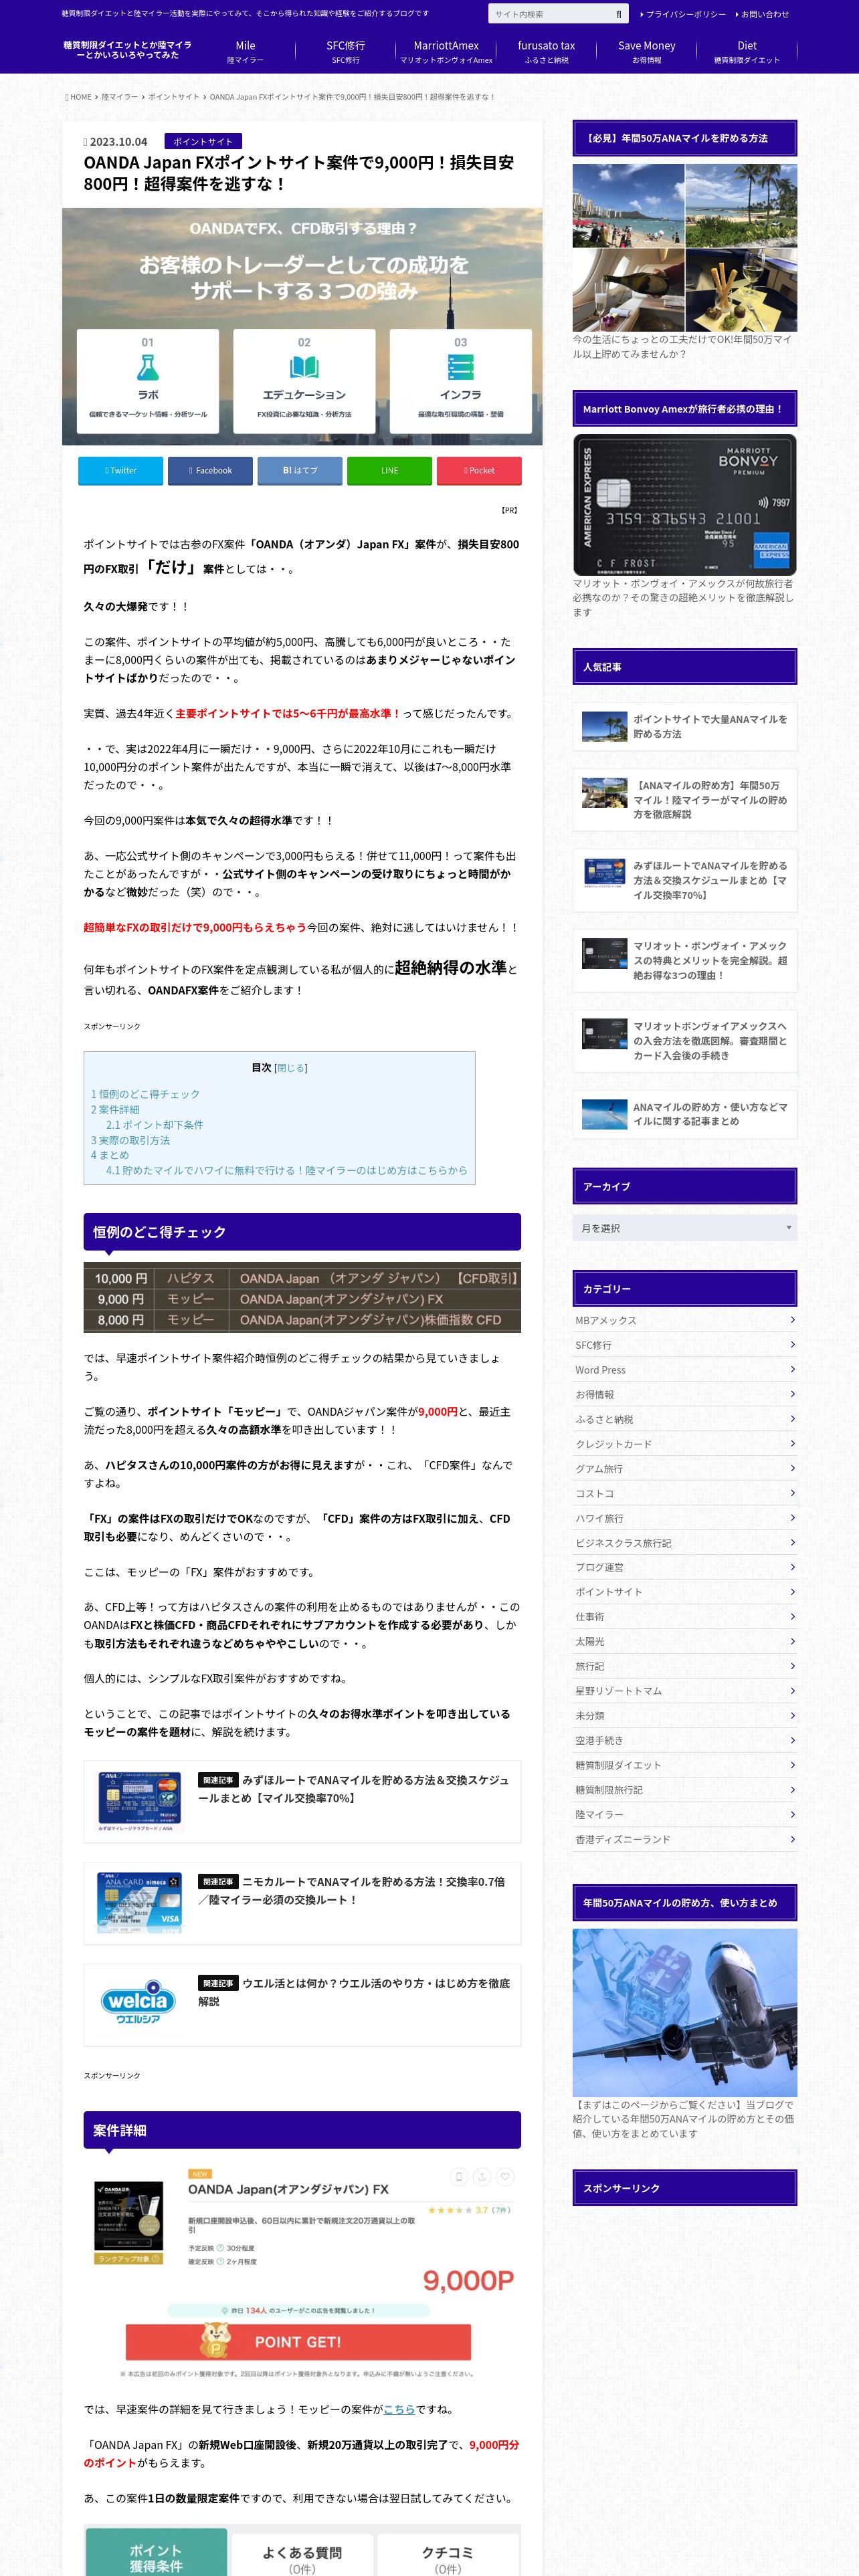Expand the Word Press category arrow
The width and height of the screenshot is (859, 2576).
792,1369
